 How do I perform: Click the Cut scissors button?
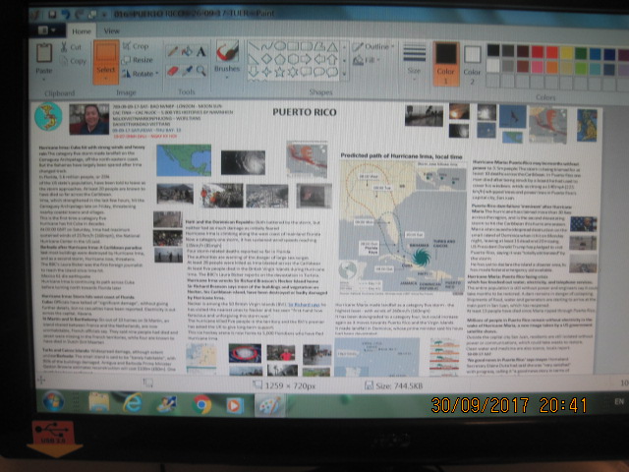click(71, 47)
